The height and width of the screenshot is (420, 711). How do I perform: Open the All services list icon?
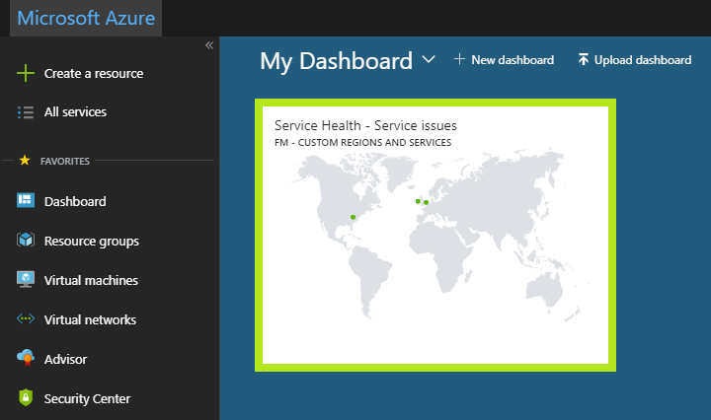point(26,111)
